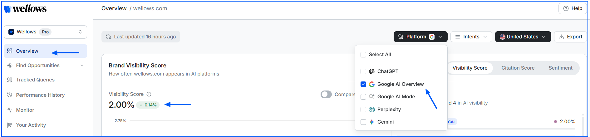Click the Export button
This screenshot has width=590, height=137.
(x=570, y=37)
